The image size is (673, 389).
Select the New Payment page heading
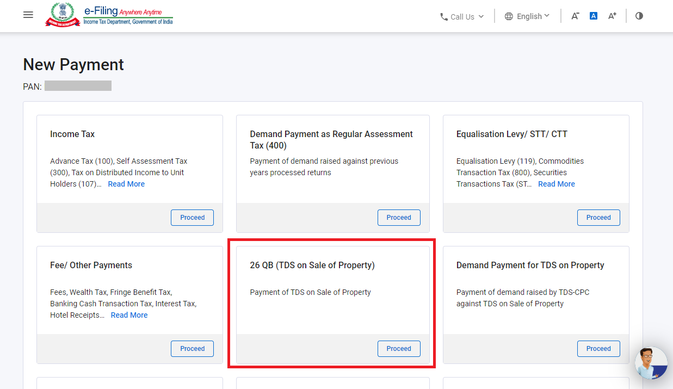pyautogui.click(x=73, y=64)
